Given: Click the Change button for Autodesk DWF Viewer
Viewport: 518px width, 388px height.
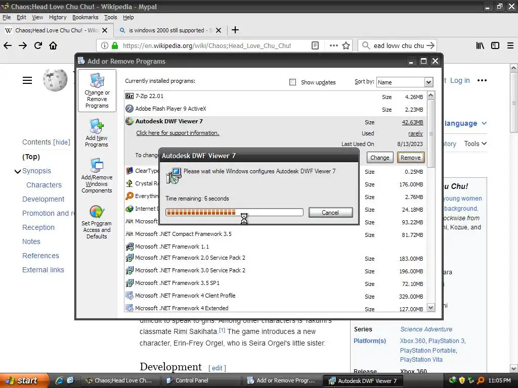Looking at the screenshot, I should click(x=380, y=158).
